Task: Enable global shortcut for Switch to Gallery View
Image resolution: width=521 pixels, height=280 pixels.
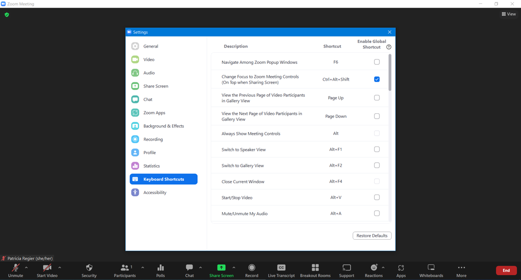Action: pos(377,165)
